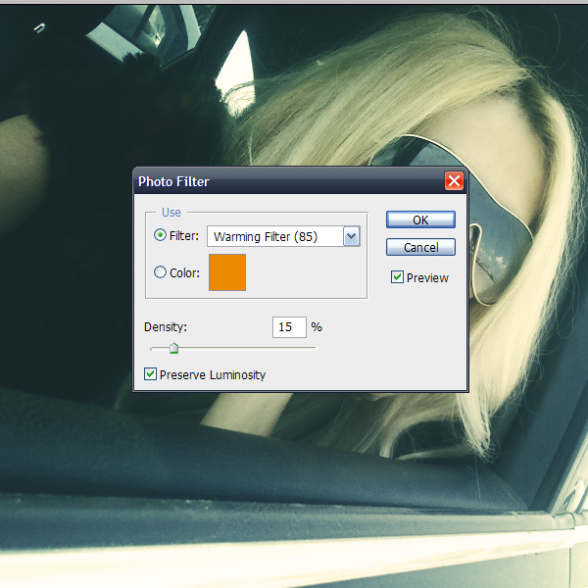Image resolution: width=588 pixels, height=588 pixels.
Task: Click the orange color swatch
Action: (227, 272)
